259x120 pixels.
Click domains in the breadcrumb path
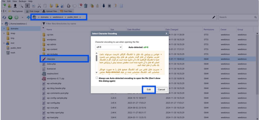click(x=45, y=17)
